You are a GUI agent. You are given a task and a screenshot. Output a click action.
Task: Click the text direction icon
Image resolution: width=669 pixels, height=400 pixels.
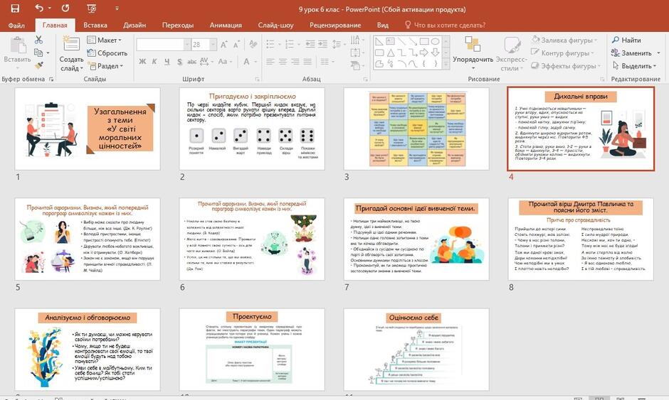(357, 40)
